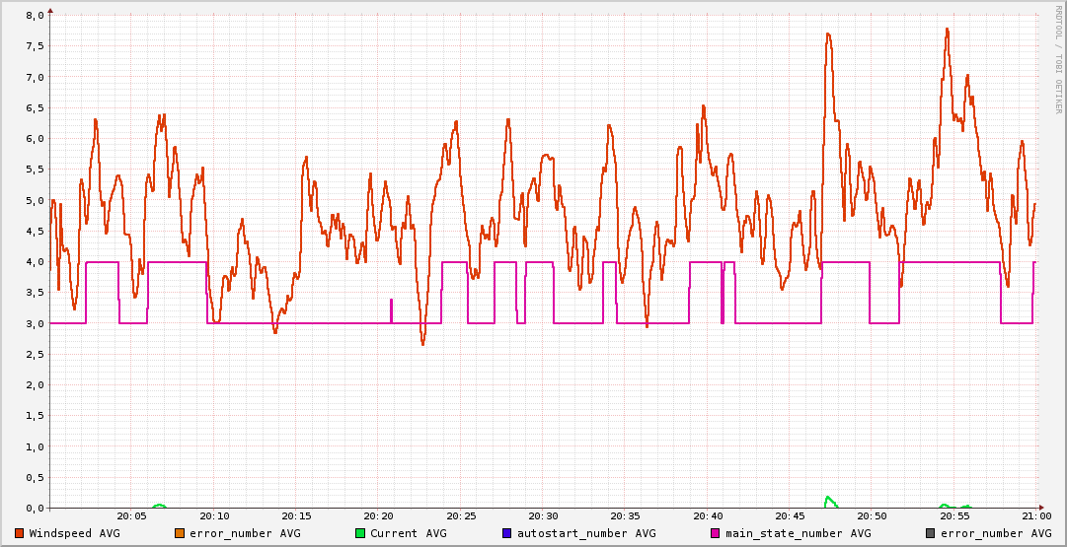1067x547 pixels.
Task: Click the blue autostart_number AVG legend swatch
Action: 507,533
